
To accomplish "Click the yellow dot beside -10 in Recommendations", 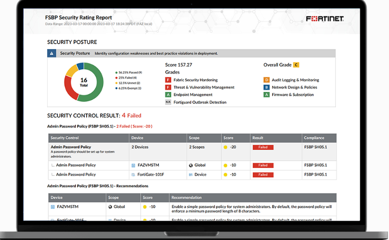I will click(145, 207).
